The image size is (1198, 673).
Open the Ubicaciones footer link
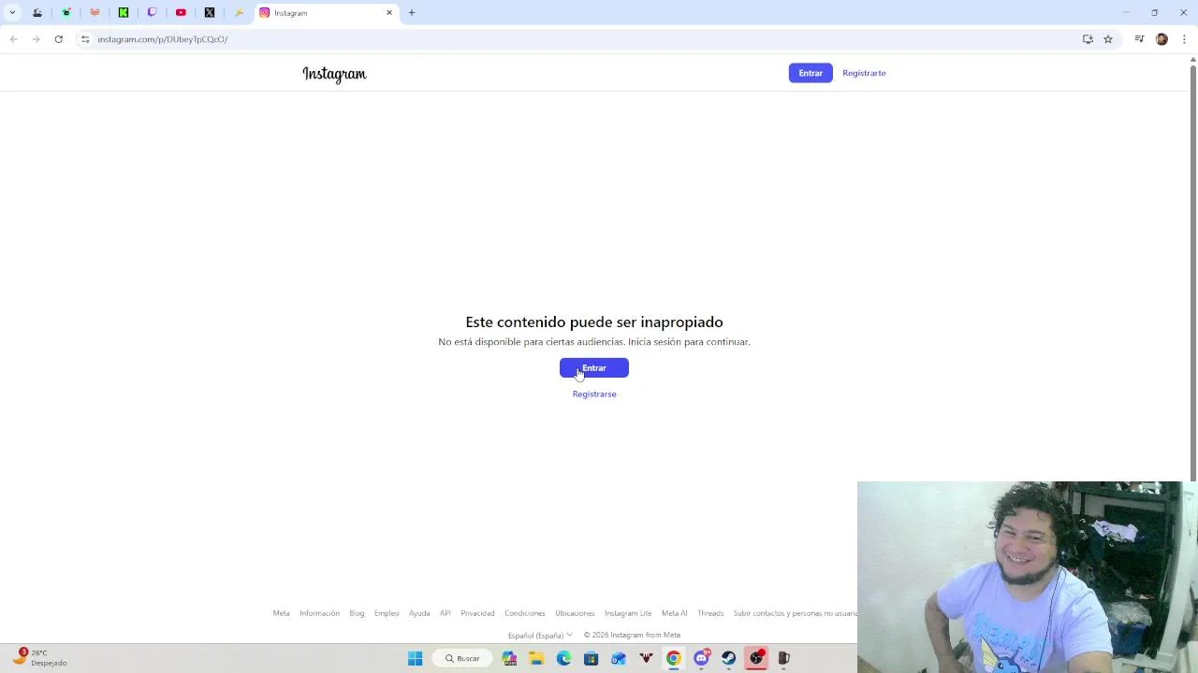pos(575,613)
